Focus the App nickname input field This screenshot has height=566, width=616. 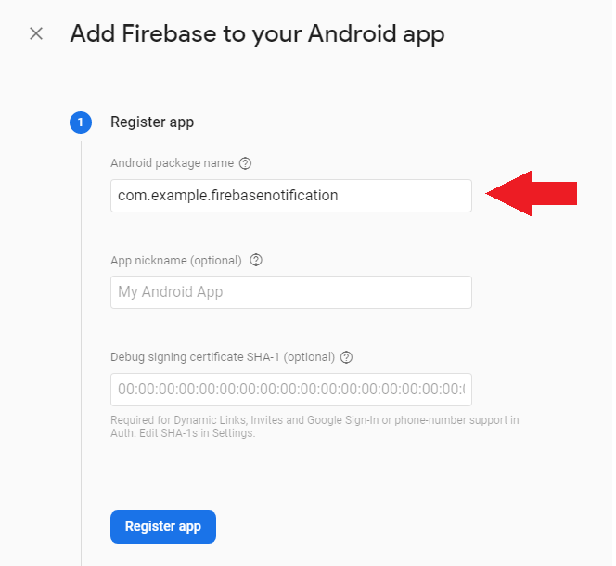coord(290,292)
